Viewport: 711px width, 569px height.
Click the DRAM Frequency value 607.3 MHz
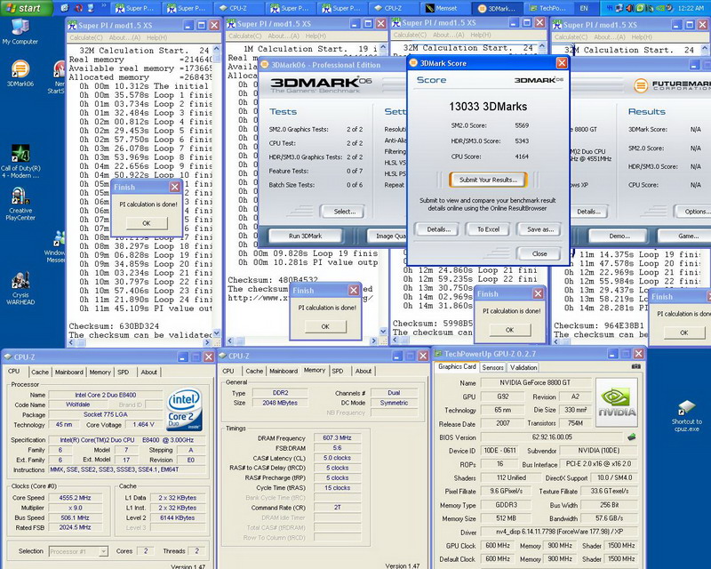click(x=337, y=438)
